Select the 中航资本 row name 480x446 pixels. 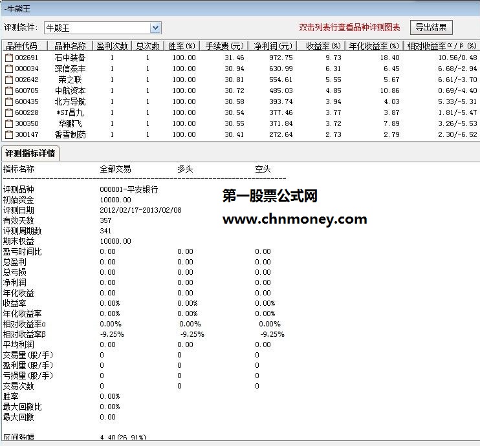[x=70, y=90]
